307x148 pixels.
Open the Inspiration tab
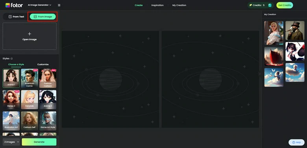coord(157,5)
